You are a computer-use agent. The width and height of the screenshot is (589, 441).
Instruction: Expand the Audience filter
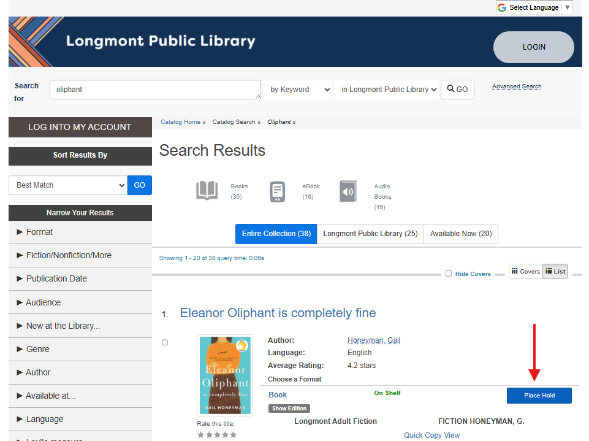[x=80, y=302]
